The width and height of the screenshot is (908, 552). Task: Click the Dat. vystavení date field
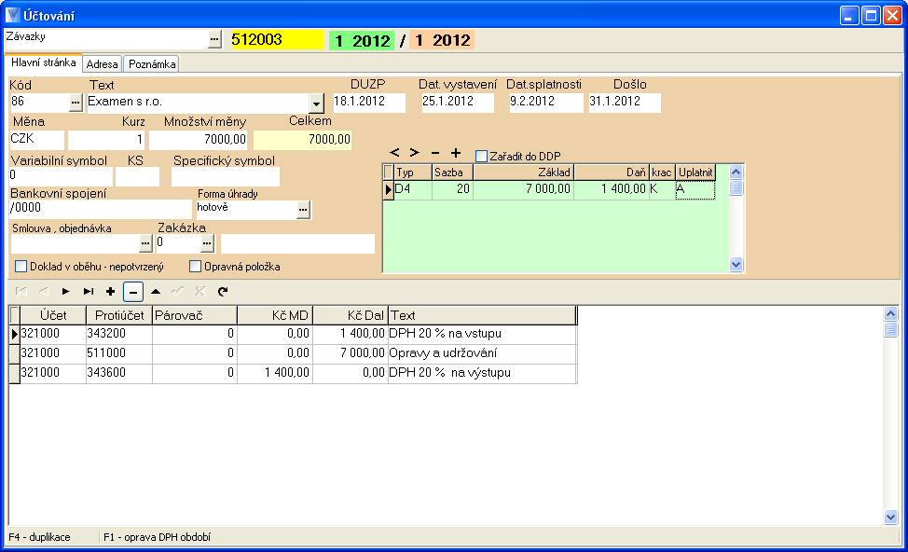[x=458, y=102]
